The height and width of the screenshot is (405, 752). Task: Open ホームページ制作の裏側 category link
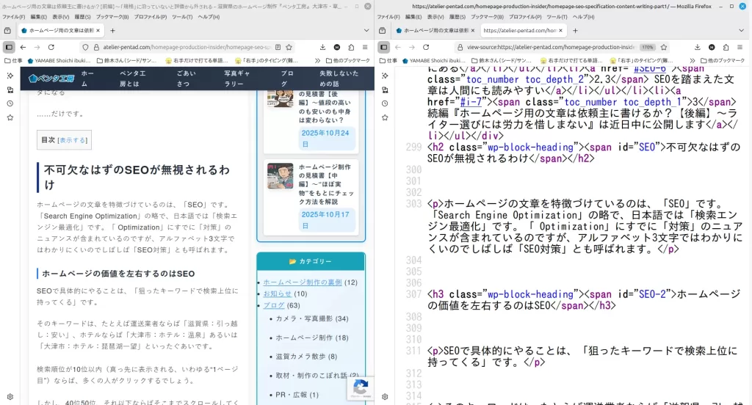click(x=302, y=282)
